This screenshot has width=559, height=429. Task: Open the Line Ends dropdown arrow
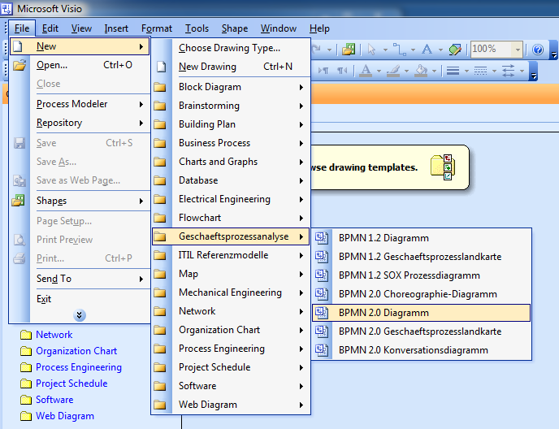pos(522,71)
